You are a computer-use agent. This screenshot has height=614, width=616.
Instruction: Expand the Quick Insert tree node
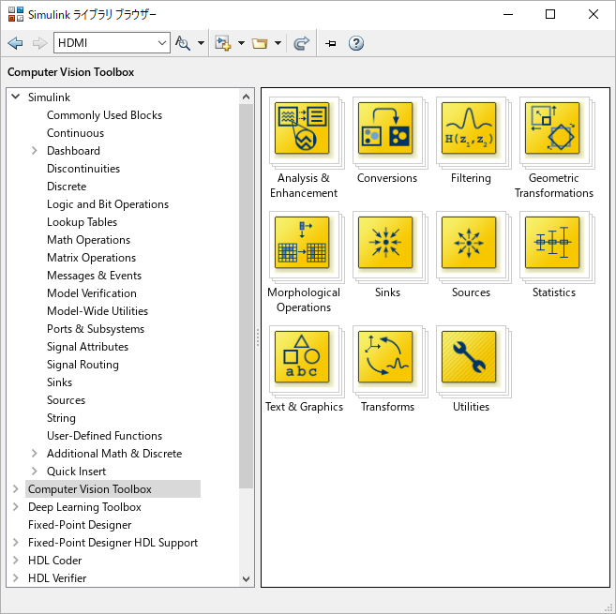pos(34,471)
